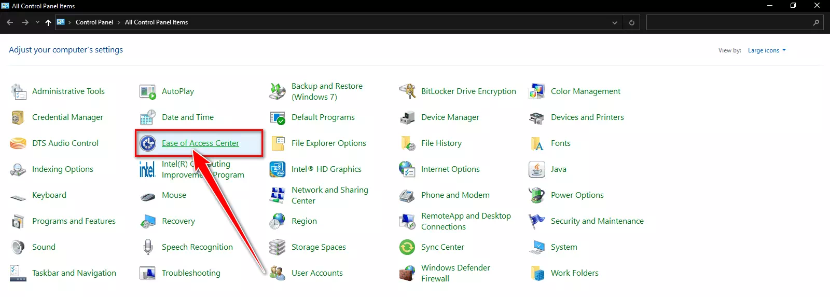Open Programs and Features icon

pyautogui.click(x=18, y=221)
